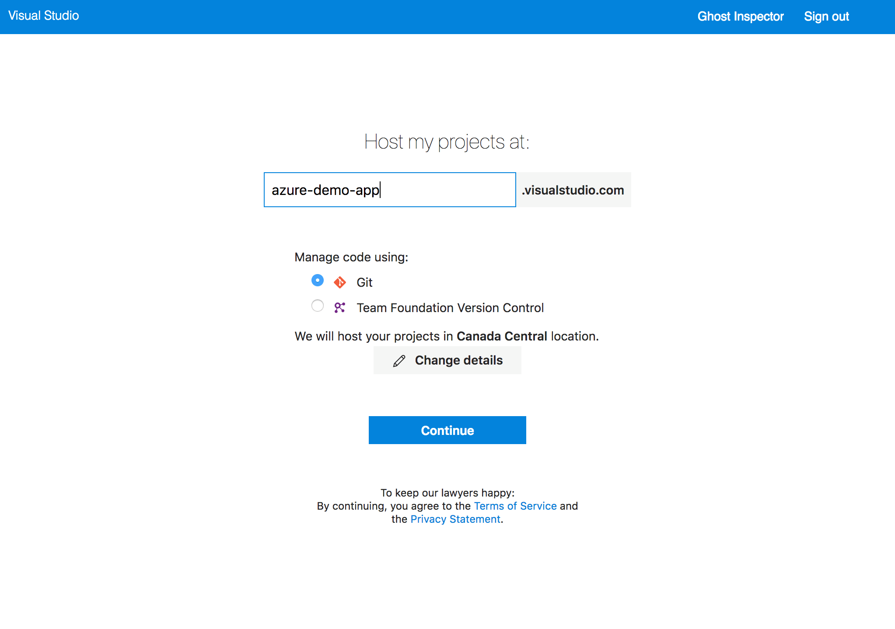Viewport: 895px width, 629px height.
Task: Click the Continue button
Action: 447,430
